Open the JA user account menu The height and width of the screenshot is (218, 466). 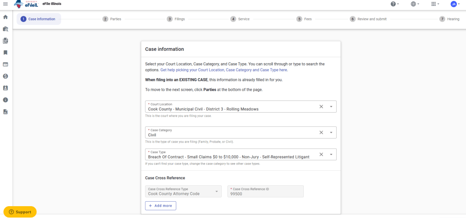tap(454, 4)
